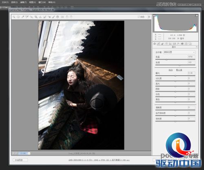Screen dimensions: 204x170
Task: Click the tint value input field
Action: point(191,63)
